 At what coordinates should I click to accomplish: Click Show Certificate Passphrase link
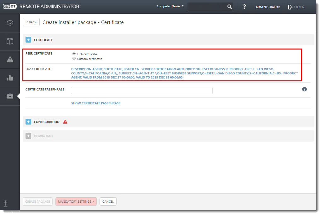[95, 103]
